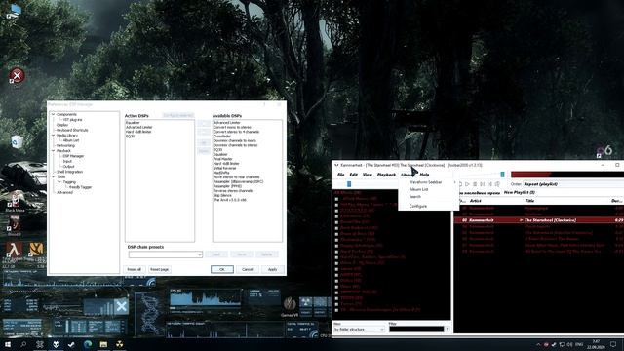This screenshot has height=351, width=624.
Task: Click the Artist column header in playlist
Action: click(476, 201)
